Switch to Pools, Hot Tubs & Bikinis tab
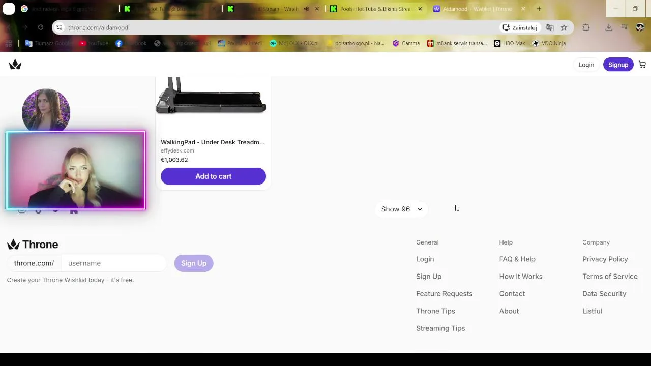 point(375,9)
